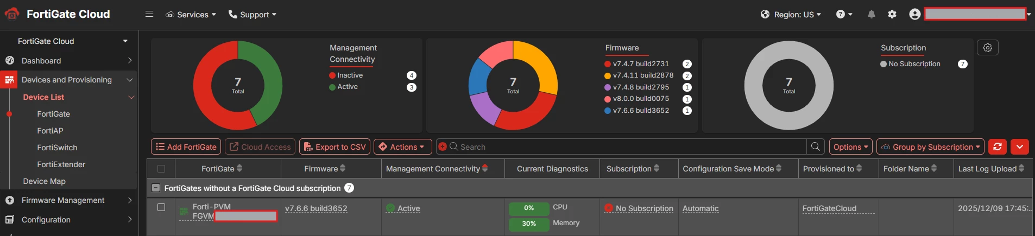Check the Forti-PVM row checkbox
The image size is (1035, 236).
tap(161, 207)
